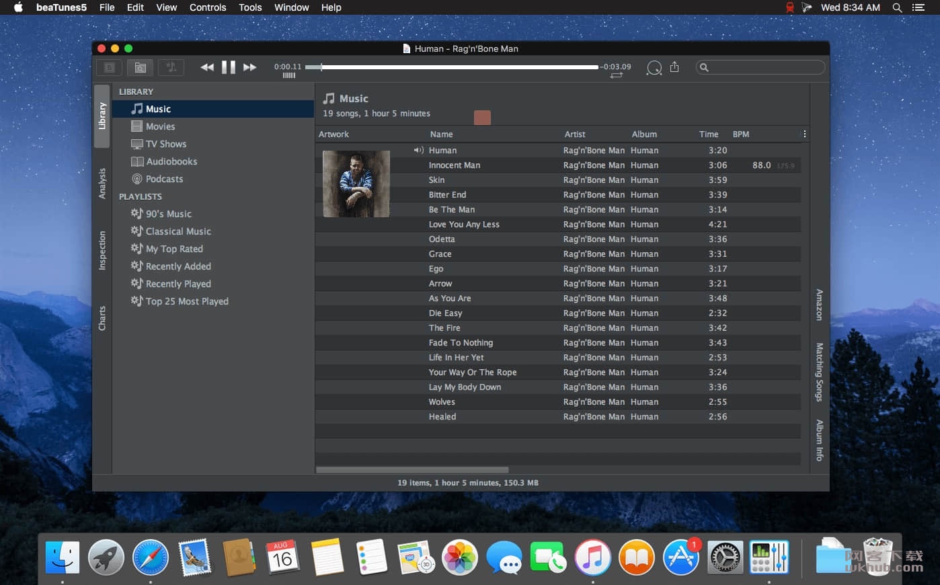Open the 90's Music playlist
The height and width of the screenshot is (585, 940).
coord(213,214)
